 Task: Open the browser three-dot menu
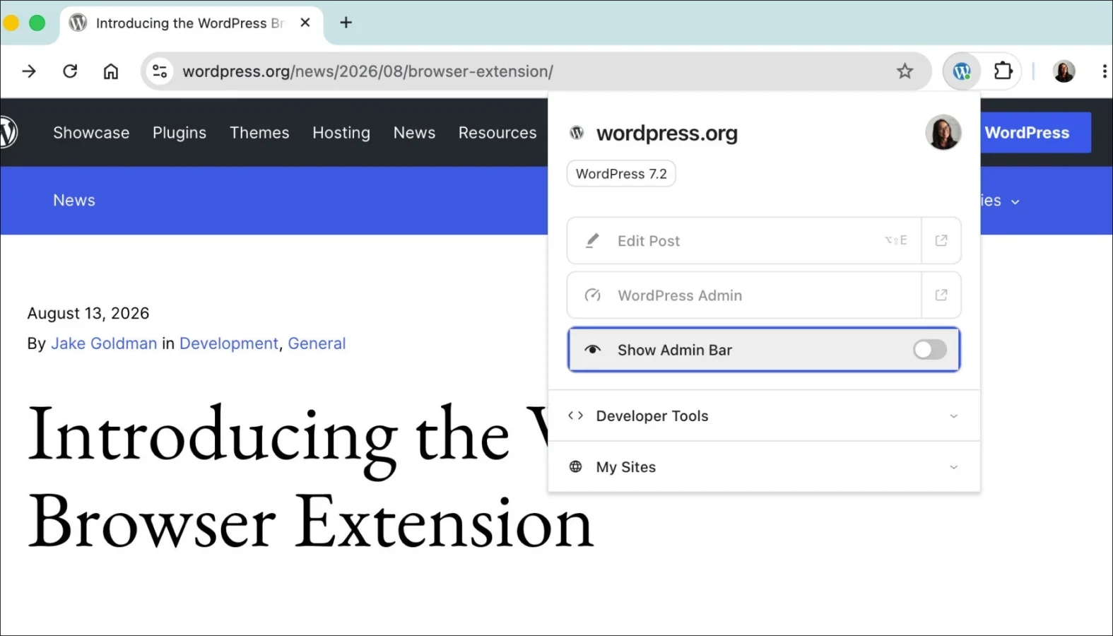coord(1104,71)
